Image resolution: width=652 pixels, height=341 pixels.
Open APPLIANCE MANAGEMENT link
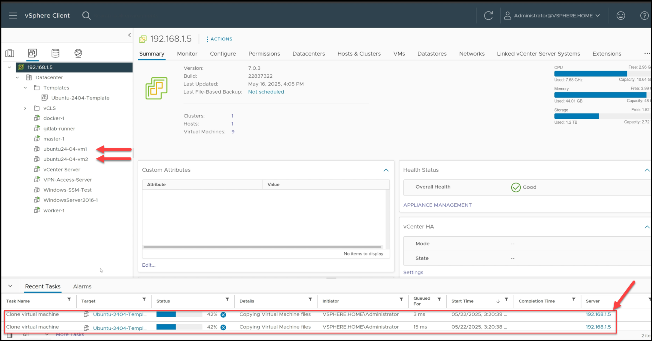(x=437, y=205)
